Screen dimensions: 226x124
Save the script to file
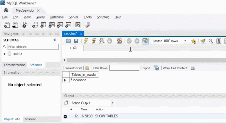[x=76, y=41]
